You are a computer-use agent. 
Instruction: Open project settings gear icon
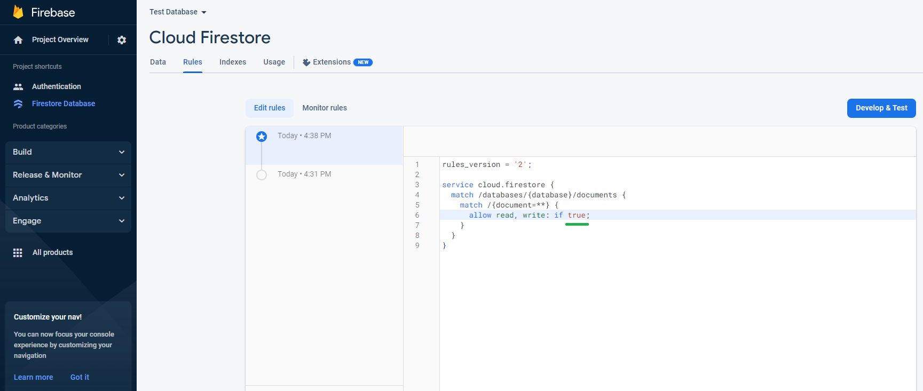[122, 40]
